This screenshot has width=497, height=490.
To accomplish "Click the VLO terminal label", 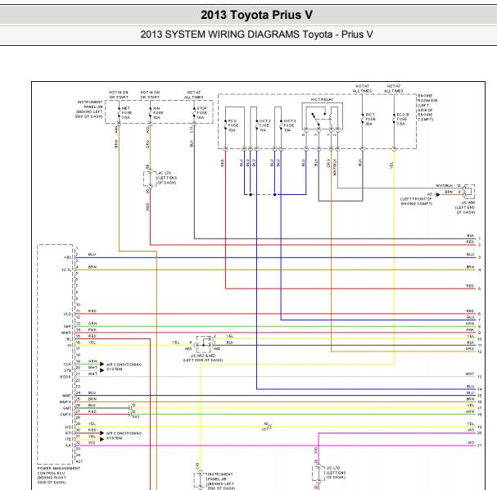I will [x=68, y=314].
